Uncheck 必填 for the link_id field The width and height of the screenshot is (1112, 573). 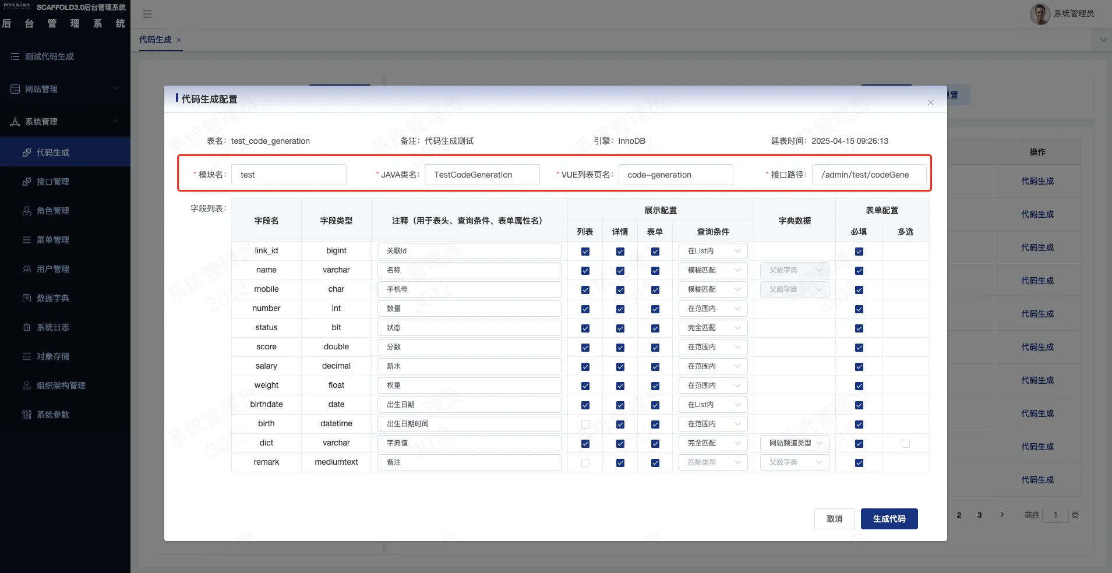(859, 252)
